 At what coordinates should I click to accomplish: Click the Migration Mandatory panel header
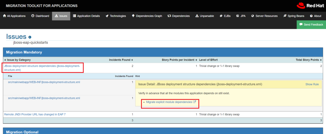click(x=163, y=52)
